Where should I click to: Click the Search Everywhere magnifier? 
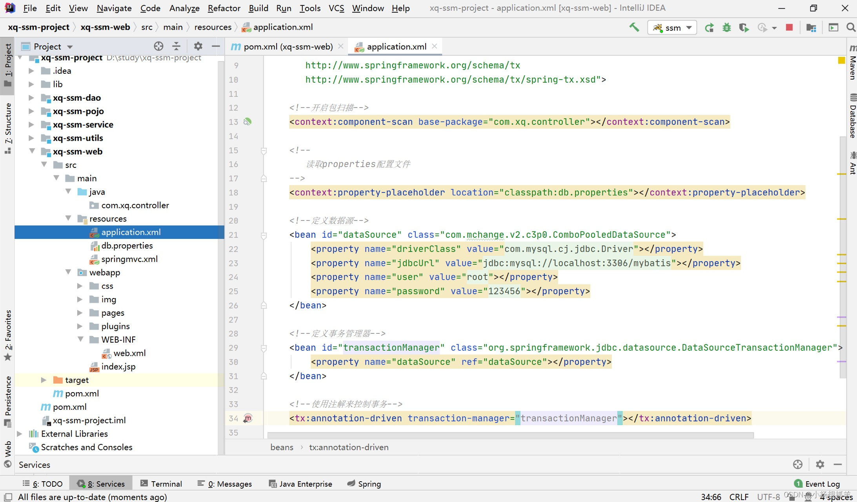pyautogui.click(x=850, y=27)
